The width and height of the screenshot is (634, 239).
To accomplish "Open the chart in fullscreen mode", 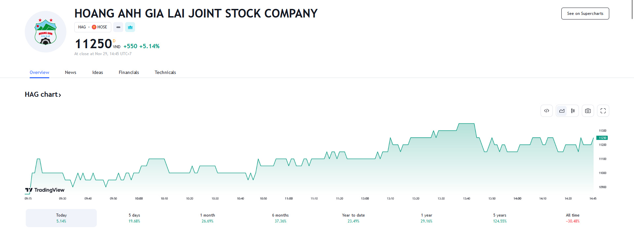I will click(x=603, y=111).
